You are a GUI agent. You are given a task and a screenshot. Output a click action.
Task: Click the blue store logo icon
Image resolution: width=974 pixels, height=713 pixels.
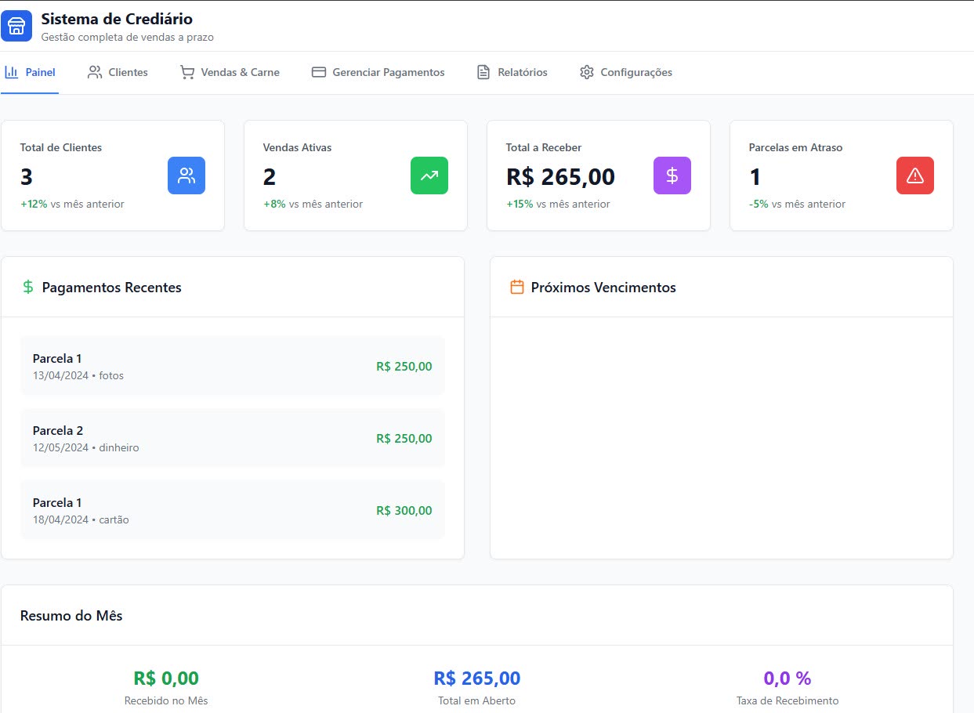tap(16, 26)
